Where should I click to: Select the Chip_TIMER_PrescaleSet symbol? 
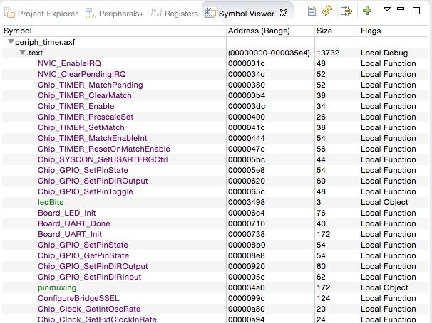click(86, 117)
